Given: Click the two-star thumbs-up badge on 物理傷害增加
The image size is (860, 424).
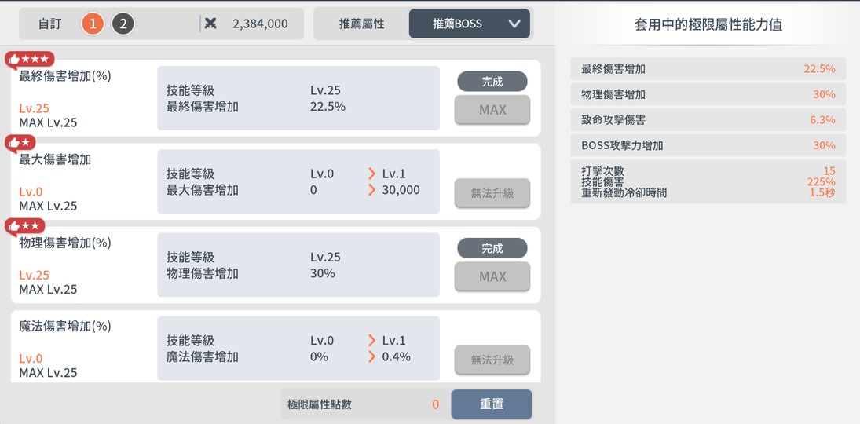Looking at the screenshot, I should (26, 226).
